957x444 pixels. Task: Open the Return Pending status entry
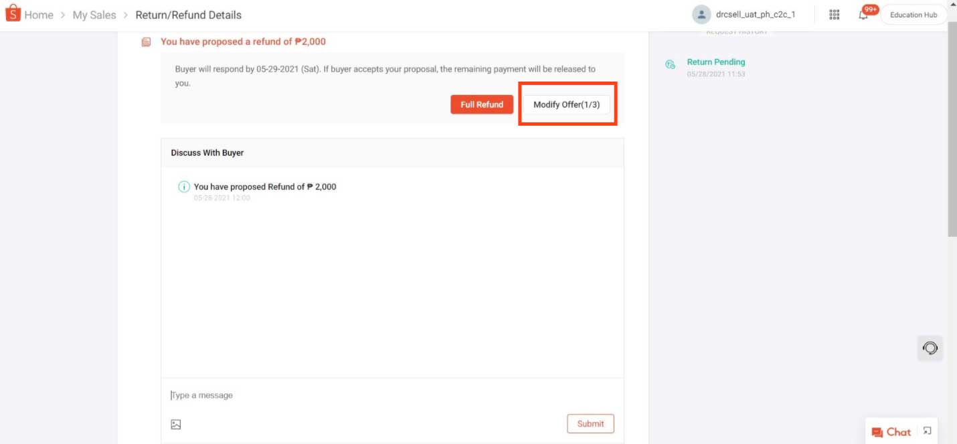pos(716,62)
